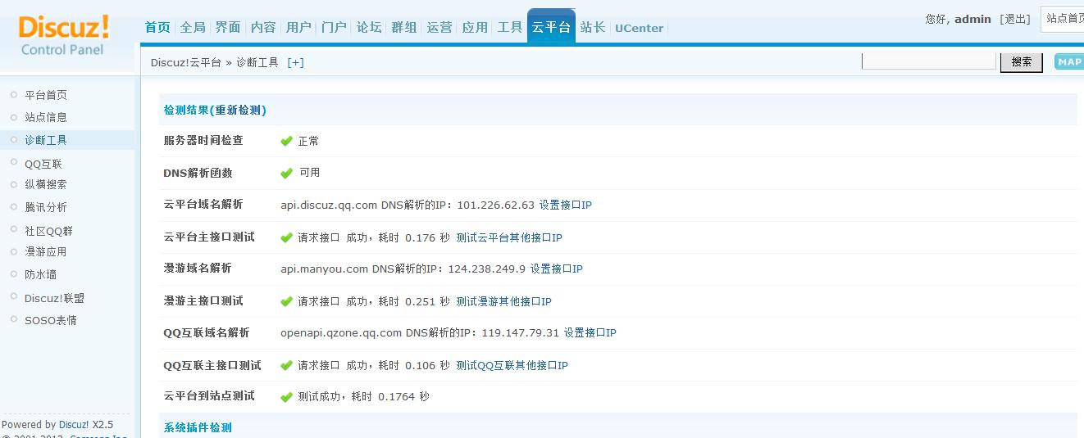Click the Discuz!云平台 breadcrumb text

[x=186, y=62]
